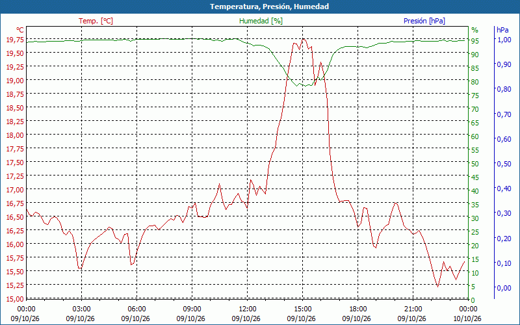Image resolution: width=520 pixels, height=325 pixels.
Task: Click the °C unit label on left axis
Action: pyautogui.click(x=20, y=30)
